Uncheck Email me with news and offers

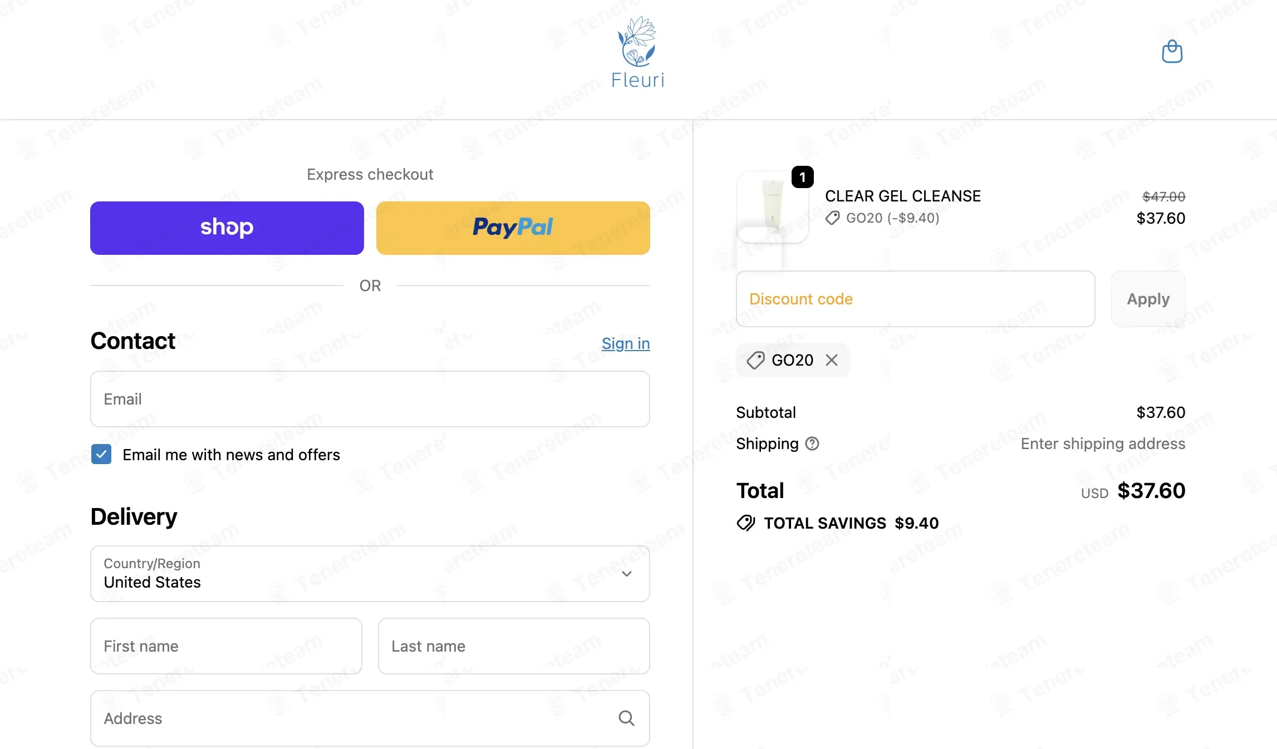[101, 454]
